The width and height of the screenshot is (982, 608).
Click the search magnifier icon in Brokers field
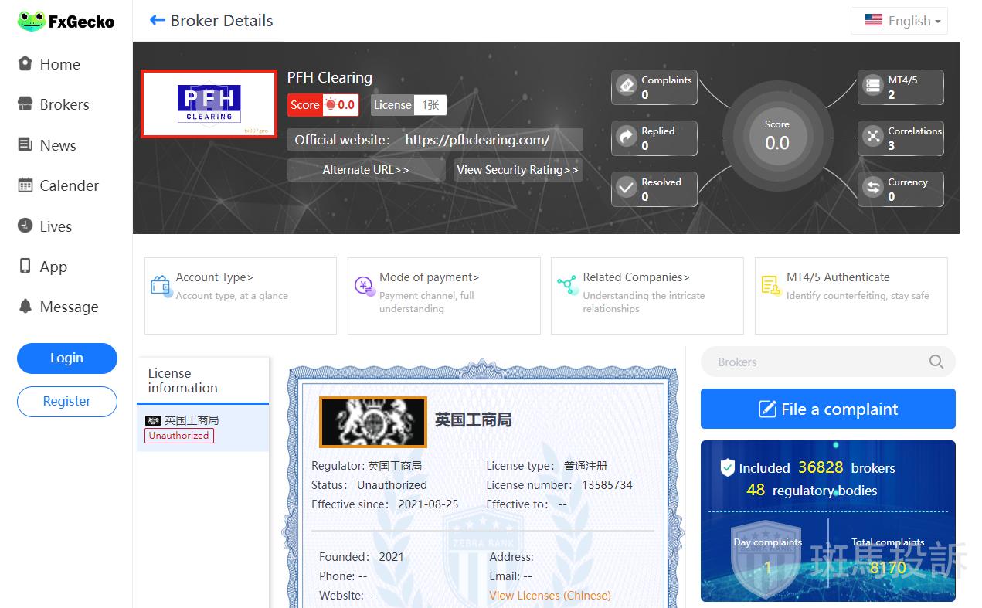pos(936,362)
